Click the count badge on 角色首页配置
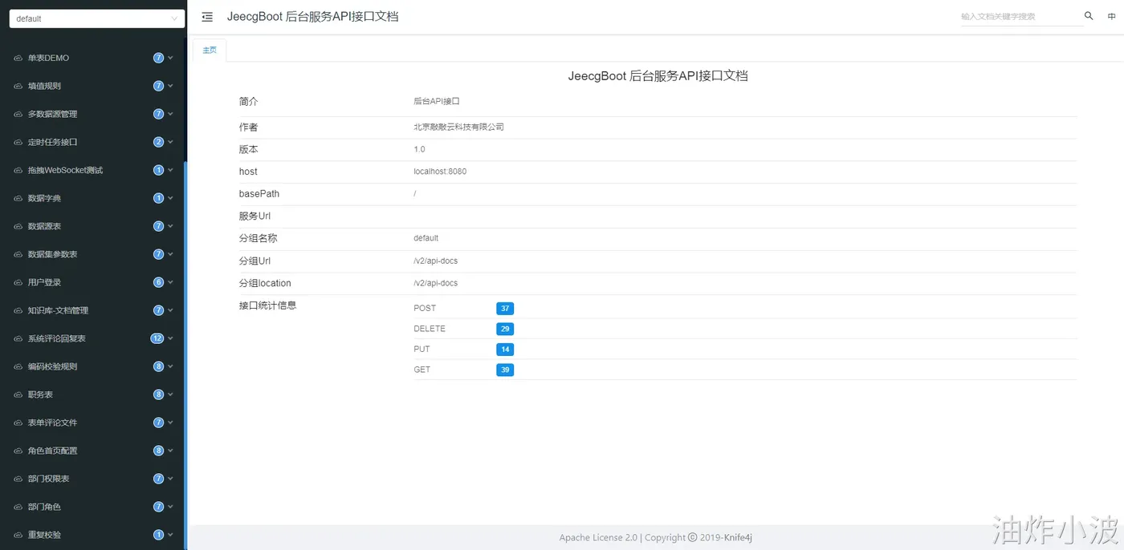Viewport: 1124px width, 550px height. click(x=158, y=451)
